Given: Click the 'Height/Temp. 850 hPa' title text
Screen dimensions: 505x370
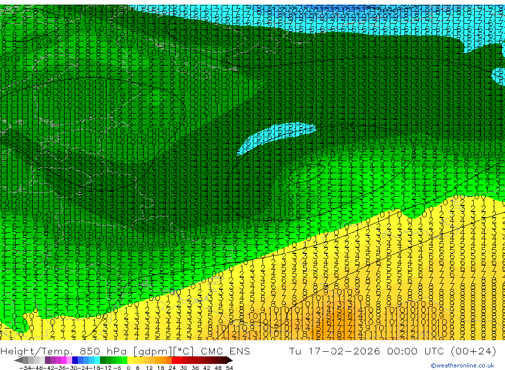Looking at the screenshot, I should [65, 351].
